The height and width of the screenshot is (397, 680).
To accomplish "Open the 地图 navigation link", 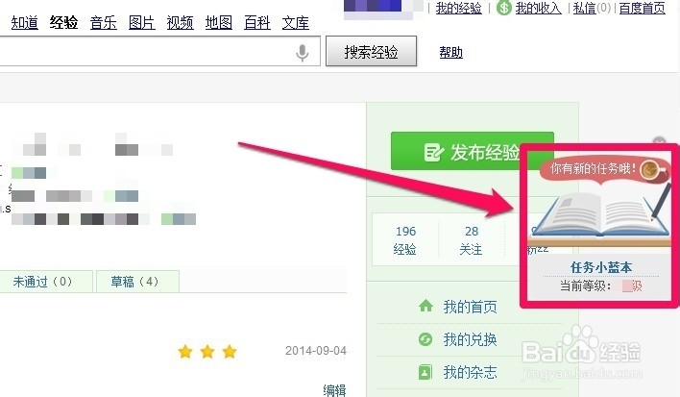I will pyautogui.click(x=219, y=22).
